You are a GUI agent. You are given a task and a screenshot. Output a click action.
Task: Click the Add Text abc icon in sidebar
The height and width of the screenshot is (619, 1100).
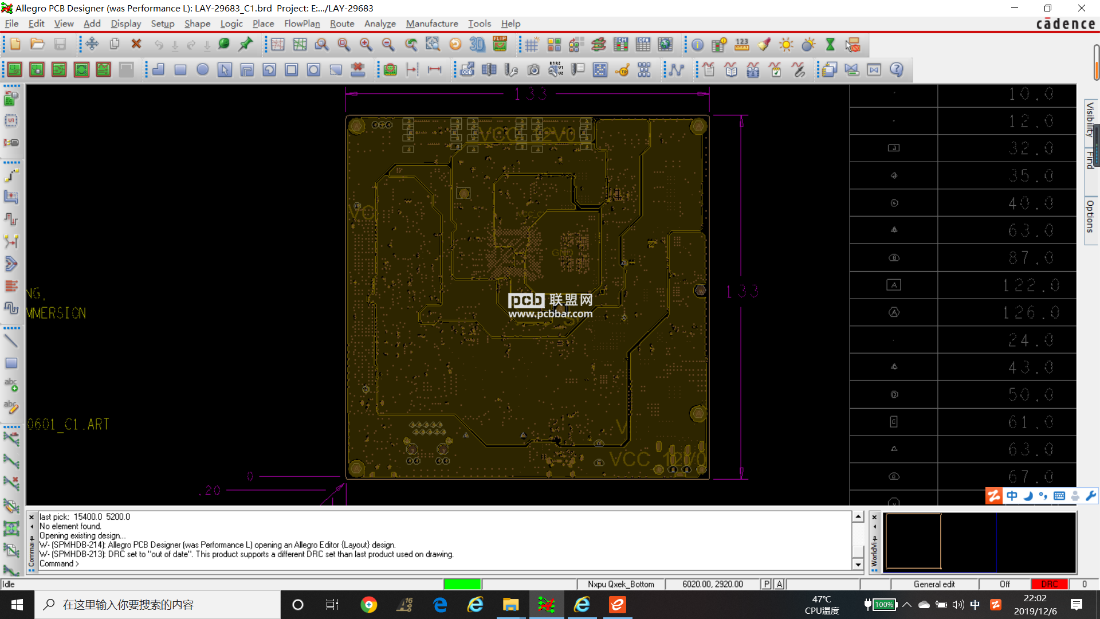[x=11, y=385]
